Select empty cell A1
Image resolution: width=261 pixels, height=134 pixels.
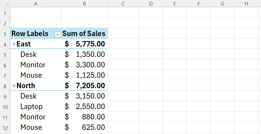tap(35, 12)
